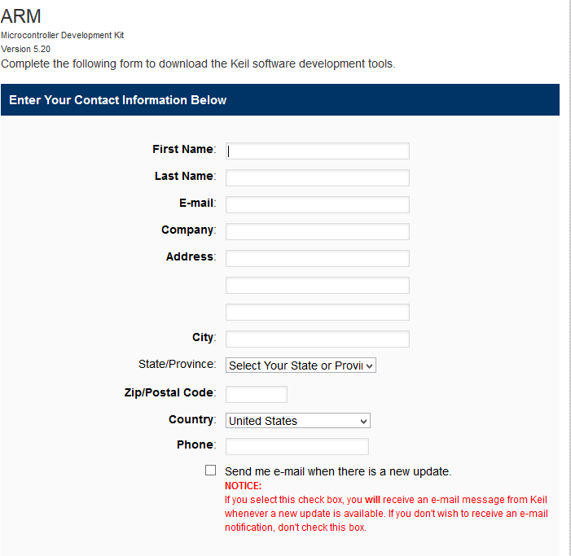This screenshot has width=571, height=556.
Task: Select the Zip/Postal Code field
Action: pos(257,395)
